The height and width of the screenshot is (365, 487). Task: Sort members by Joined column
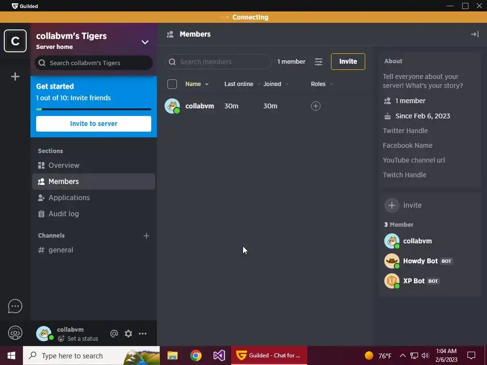pos(276,84)
